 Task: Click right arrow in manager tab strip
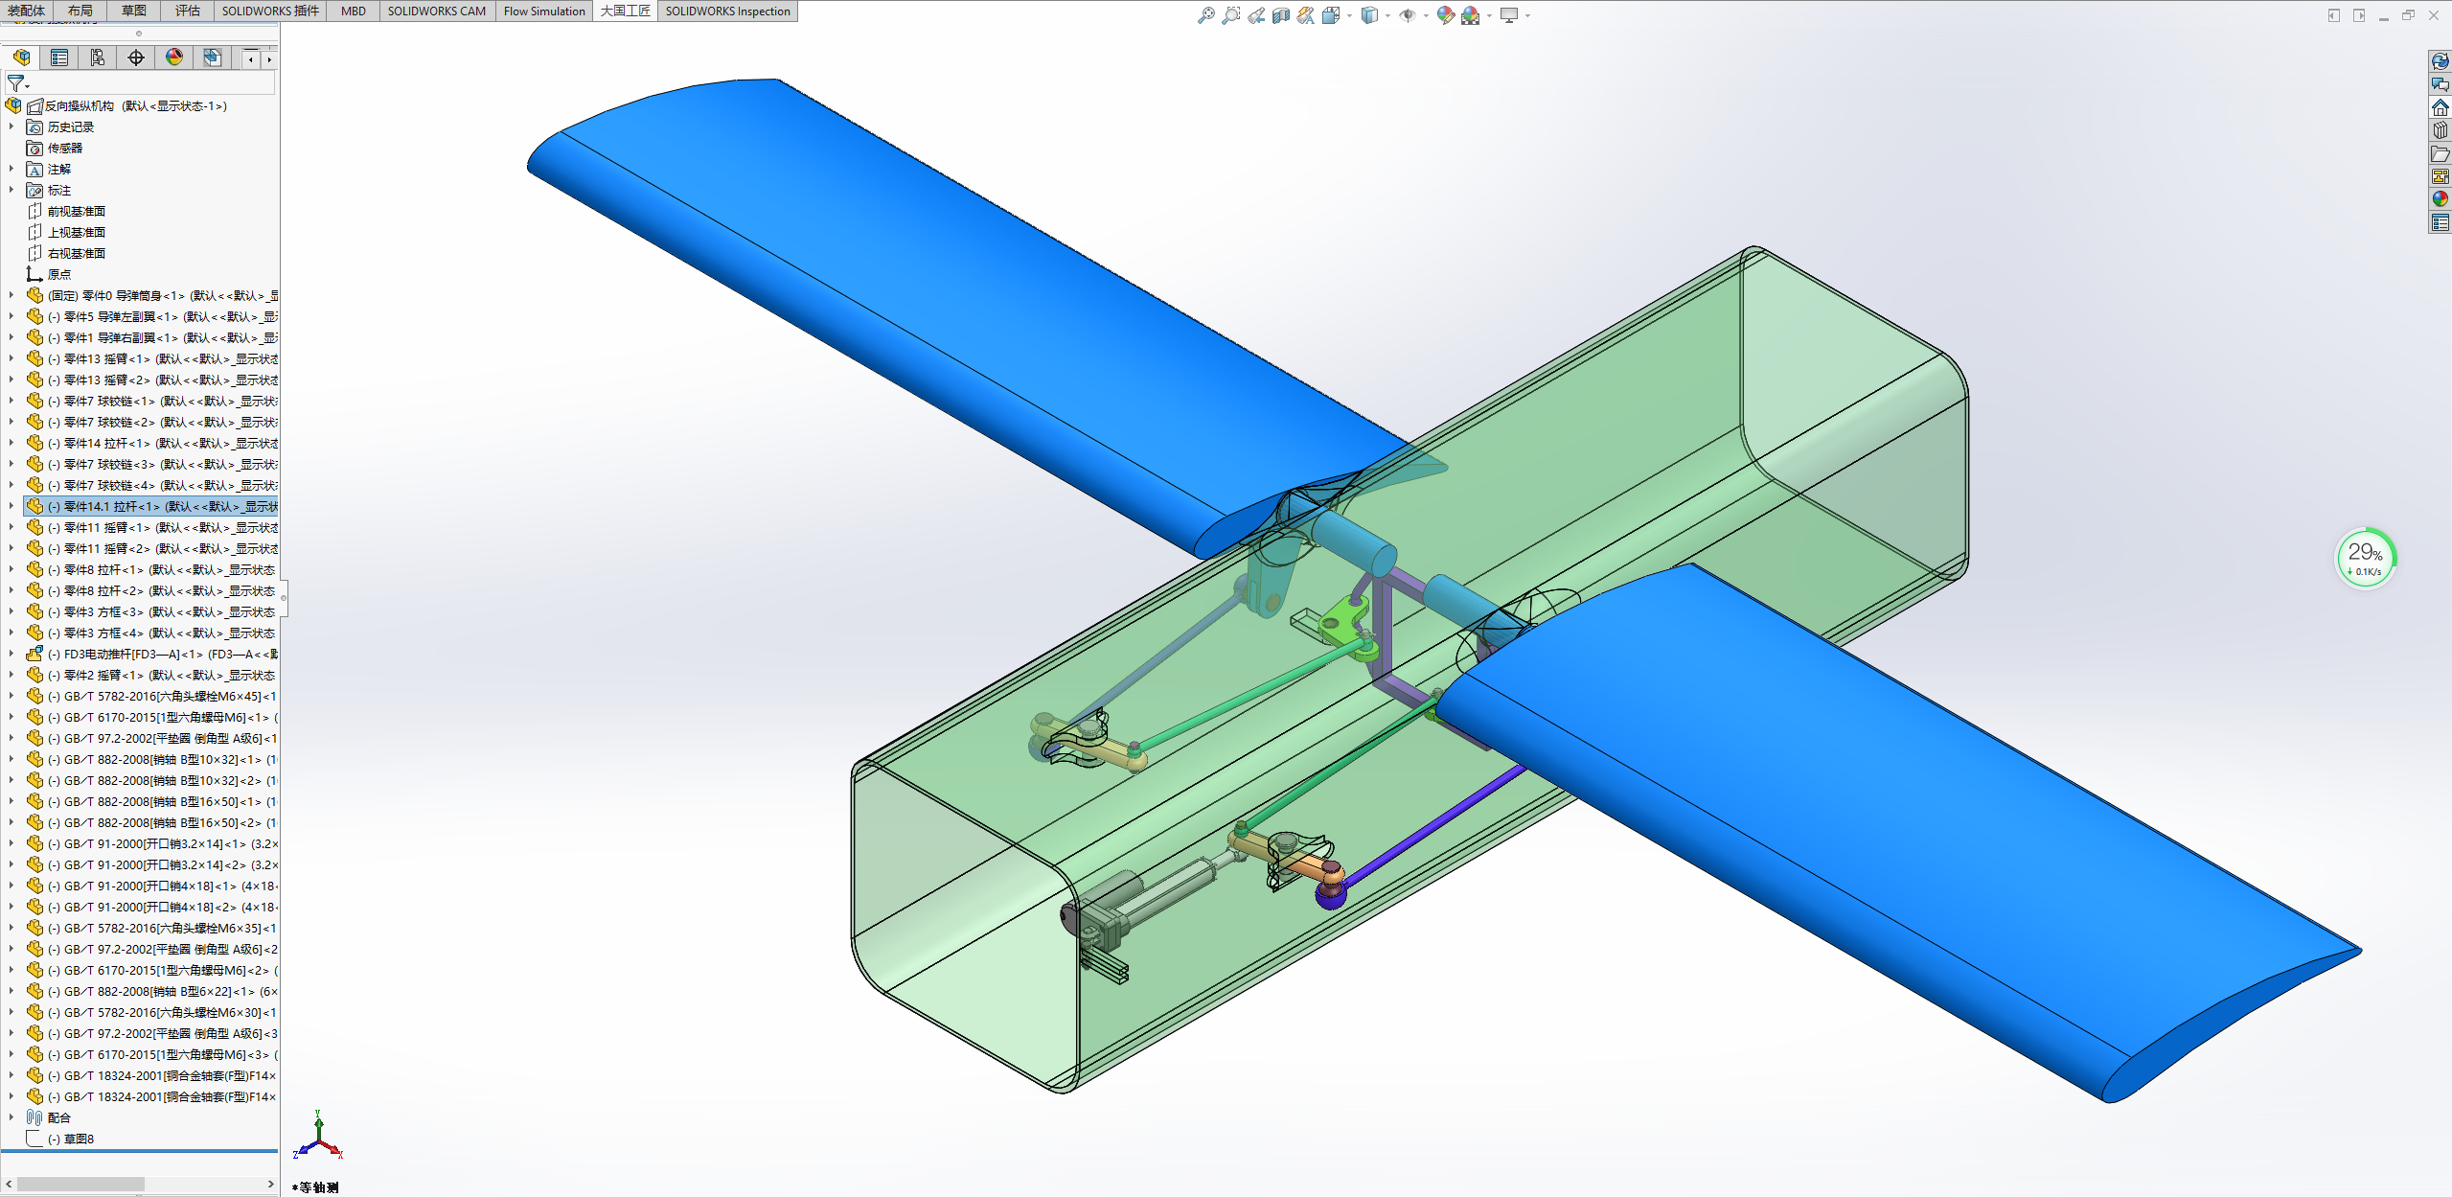[269, 59]
